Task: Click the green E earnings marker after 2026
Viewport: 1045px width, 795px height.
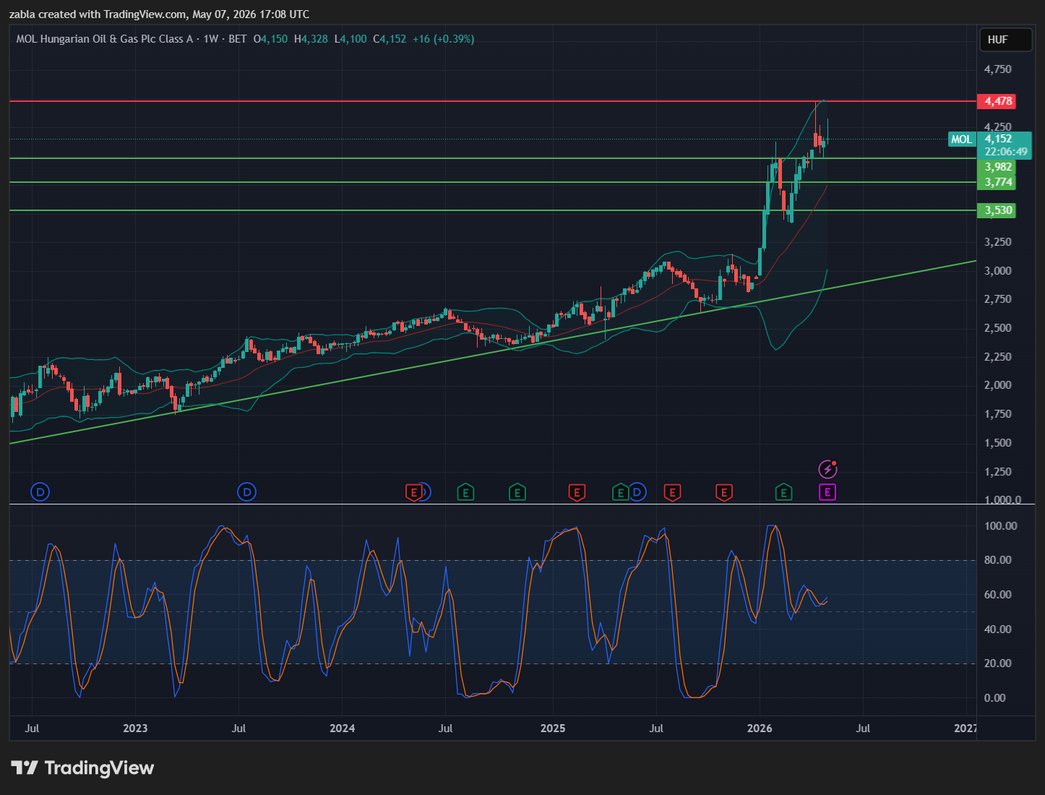Action: tap(783, 493)
